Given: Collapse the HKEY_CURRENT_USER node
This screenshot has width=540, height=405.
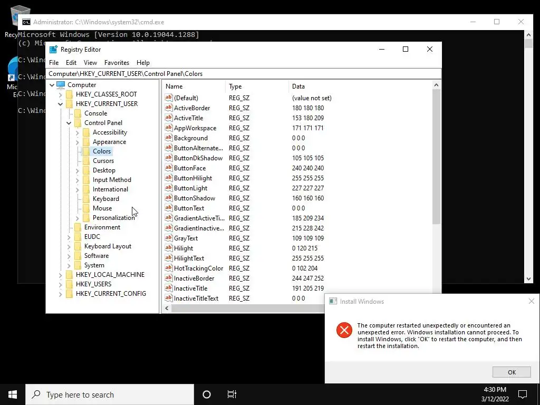Looking at the screenshot, I should coord(60,104).
